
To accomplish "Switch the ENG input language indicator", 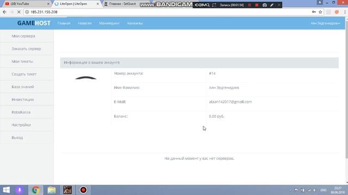I will 324,190.
